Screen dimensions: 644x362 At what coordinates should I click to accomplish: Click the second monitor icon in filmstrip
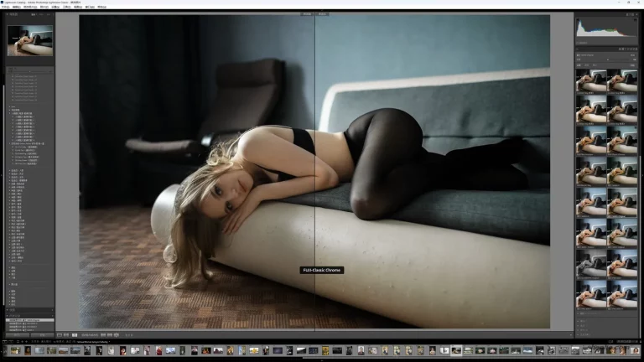point(13,342)
